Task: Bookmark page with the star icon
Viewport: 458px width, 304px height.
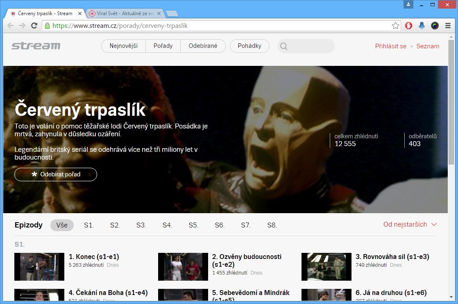Action: click(x=395, y=26)
